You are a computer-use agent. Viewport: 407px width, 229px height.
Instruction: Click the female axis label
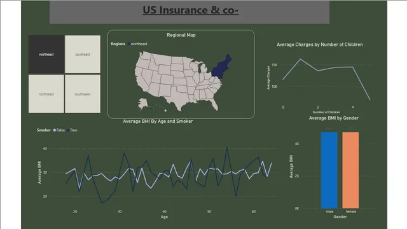pos(350,212)
